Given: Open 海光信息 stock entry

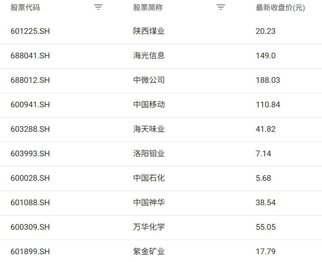Looking at the screenshot, I should (149, 56).
